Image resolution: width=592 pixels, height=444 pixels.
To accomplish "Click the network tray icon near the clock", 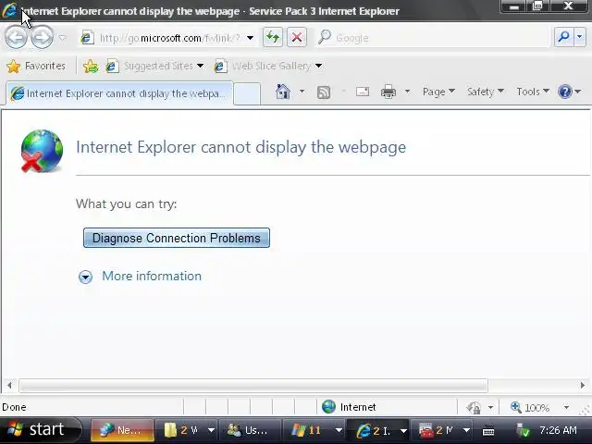I will (524, 430).
